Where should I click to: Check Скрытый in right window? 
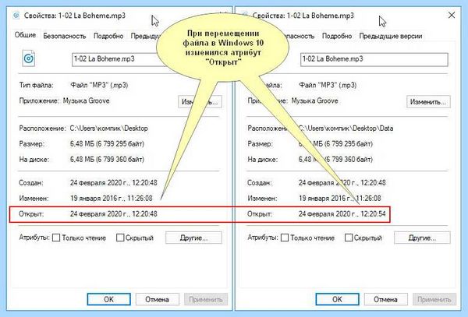pos(349,238)
